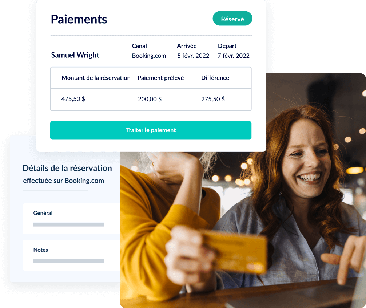The height and width of the screenshot is (308, 366).
Task: Click the Montant de la réservation header
Action: point(96,78)
